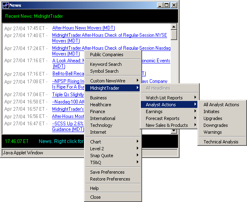Viewport: 247px width, 202px height.
Task: Choose Keyword Search menu entry
Action: click(106, 64)
